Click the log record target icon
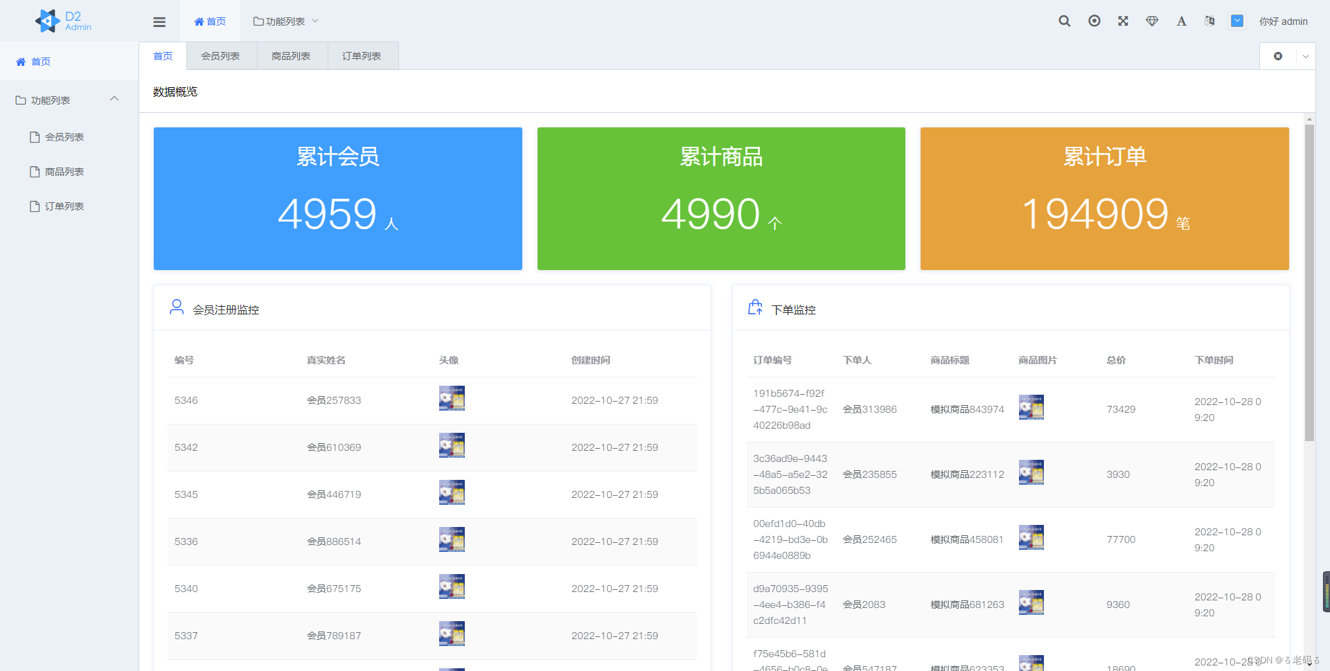Viewport: 1330px width, 671px height. [x=1094, y=21]
